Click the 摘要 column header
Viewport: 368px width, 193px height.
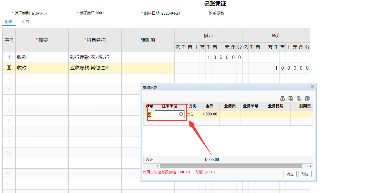(x=42, y=40)
